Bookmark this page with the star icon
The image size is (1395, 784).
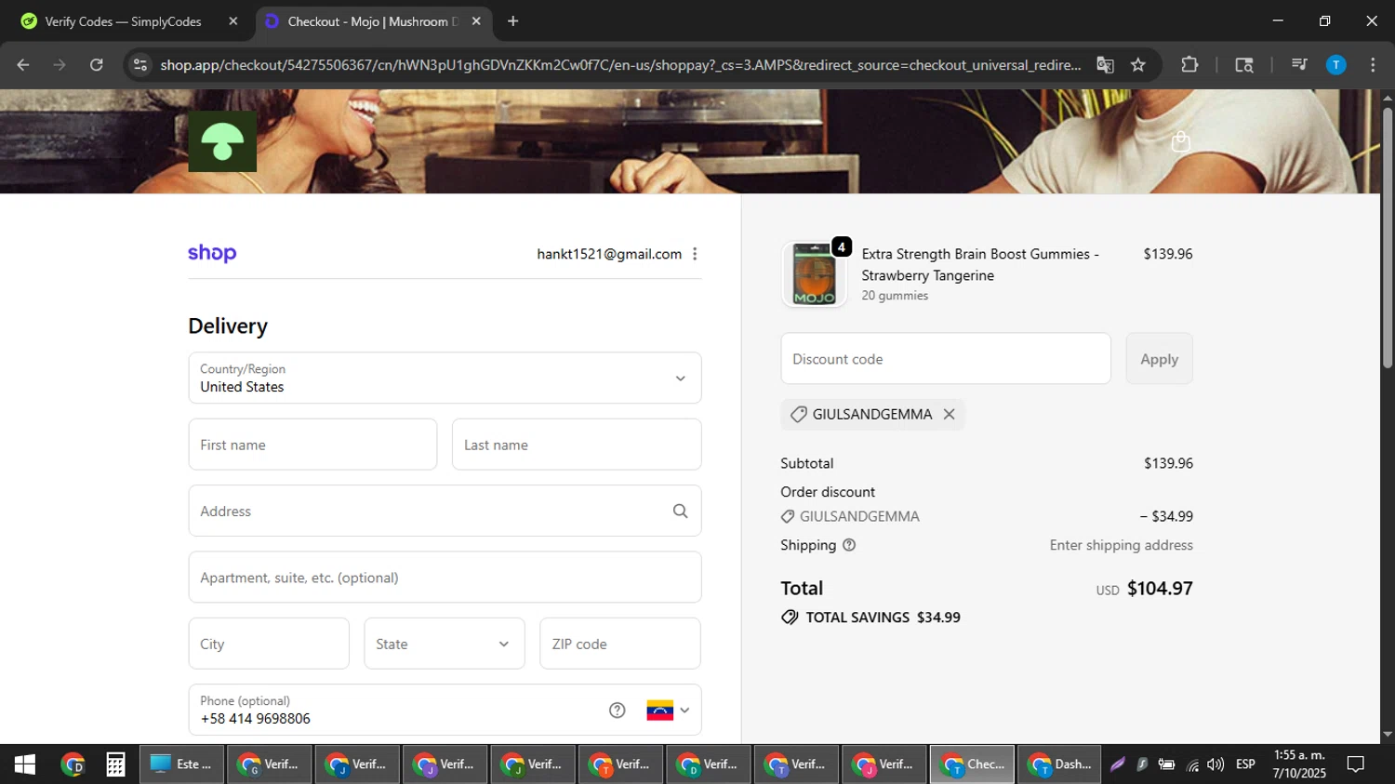[x=1138, y=65]
